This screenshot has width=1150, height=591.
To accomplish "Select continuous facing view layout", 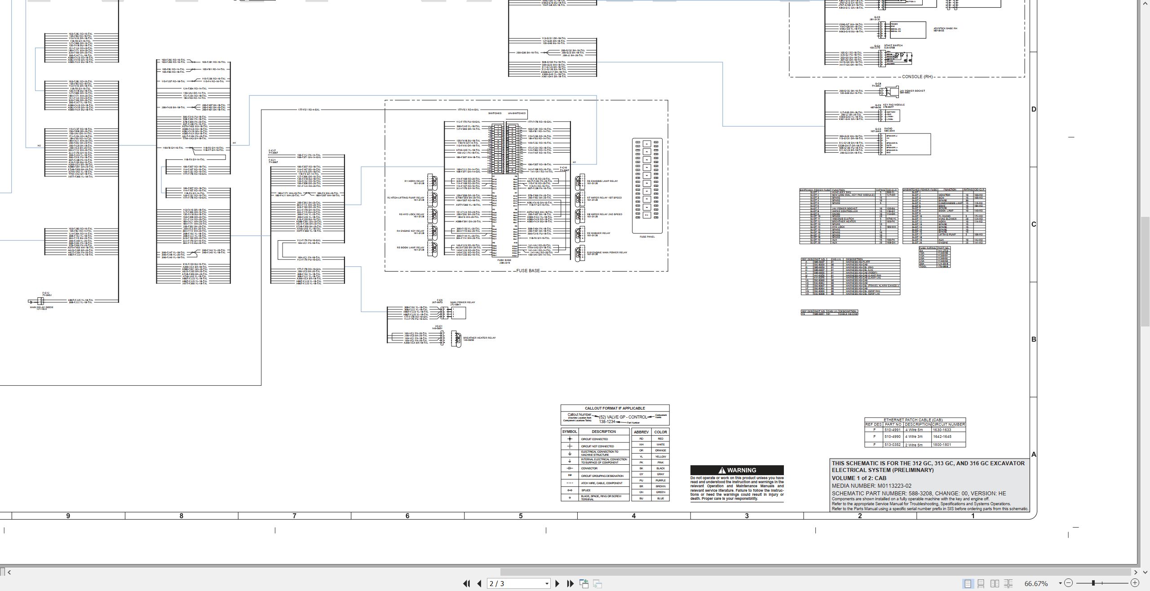I will 1008,583.
